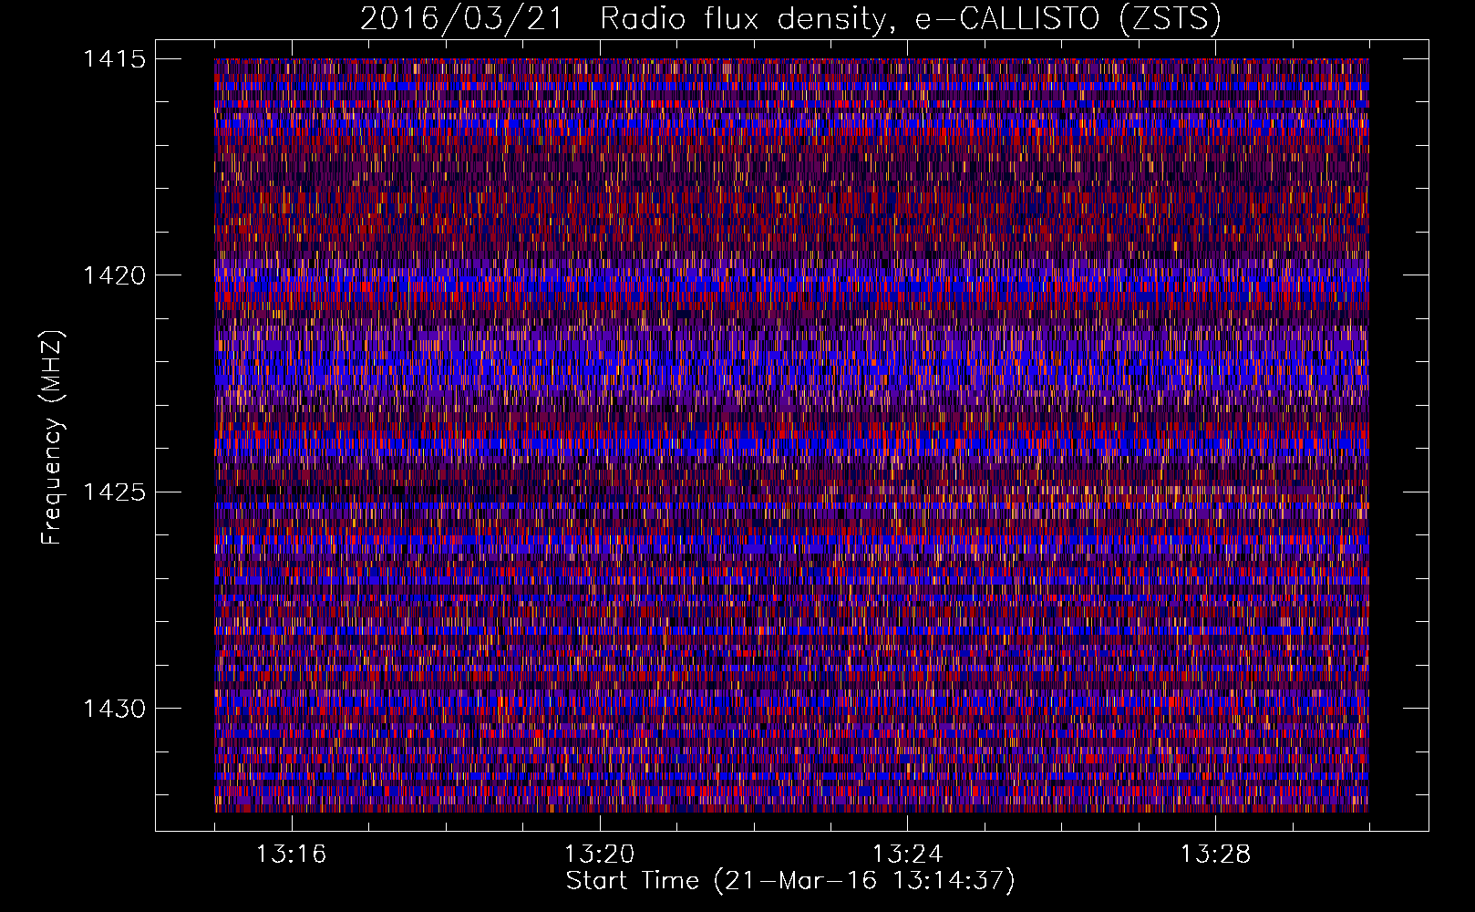1475x912 pixels.
Task: Select the 1430 frequency axis label
Action: click(114, 709)
